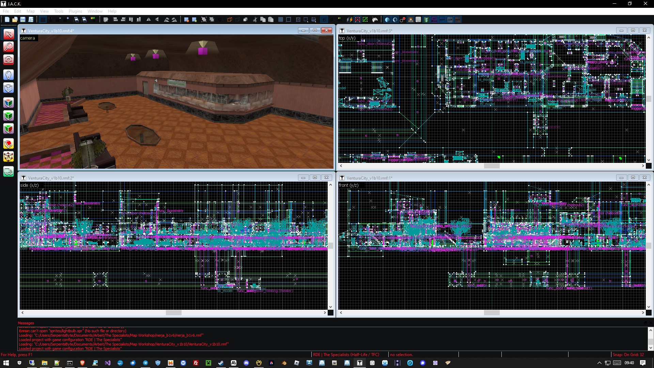Open the Tools menu

click(x=59, y=11)
